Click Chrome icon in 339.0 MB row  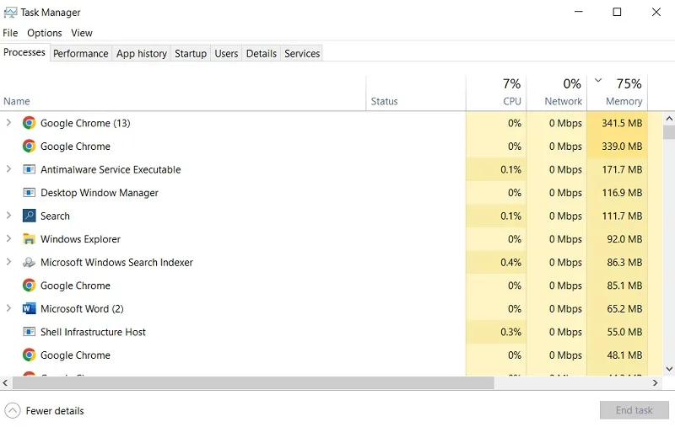[29, 147]
